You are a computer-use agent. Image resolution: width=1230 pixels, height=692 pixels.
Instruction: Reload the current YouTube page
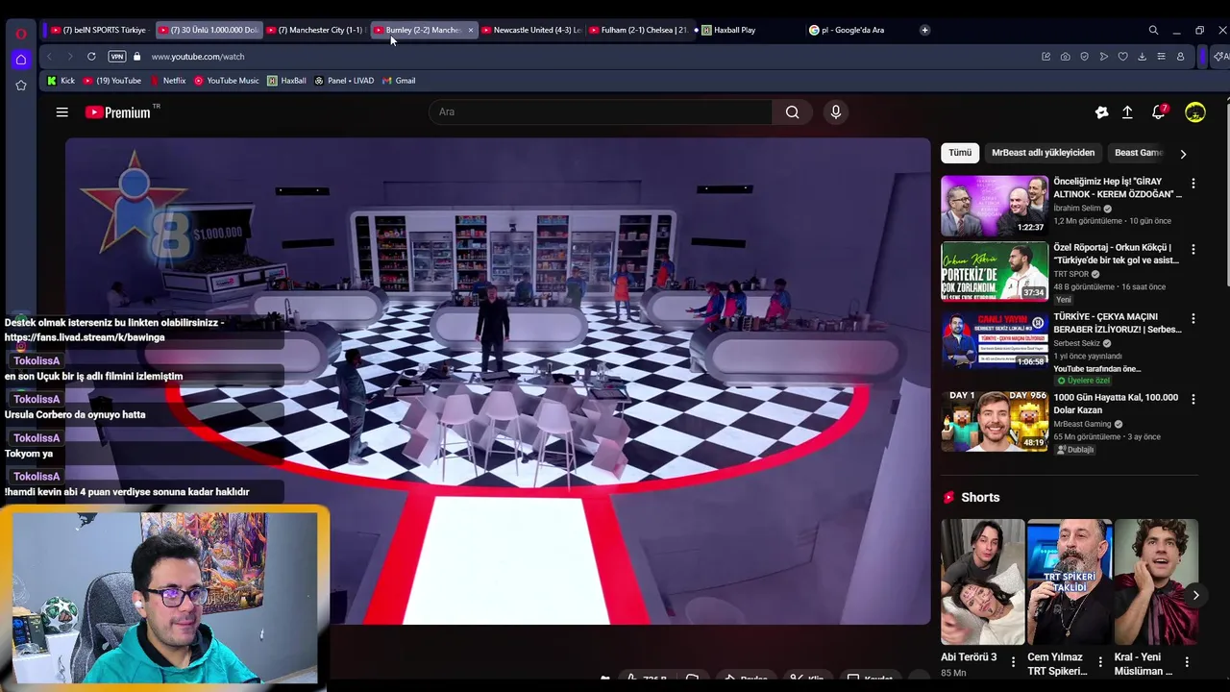[x=91, y=57]
